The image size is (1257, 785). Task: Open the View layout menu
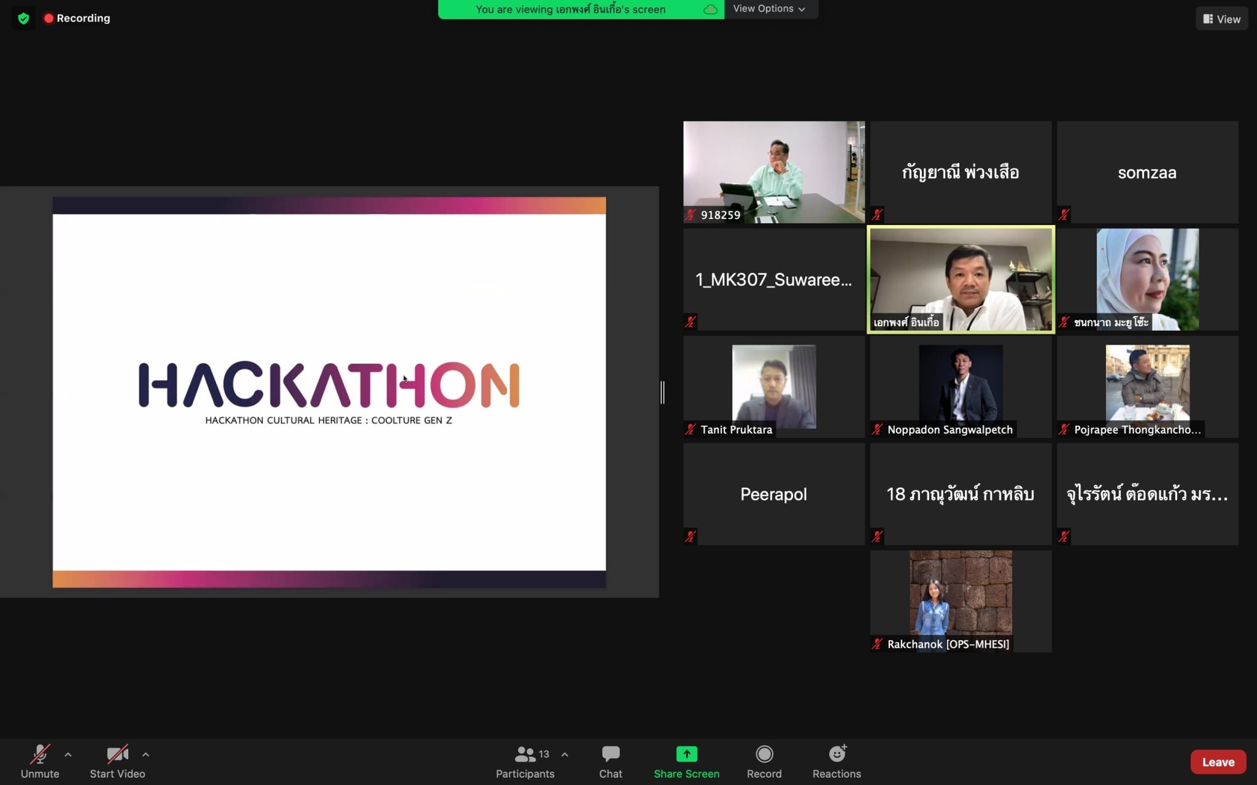point(1221,19)
